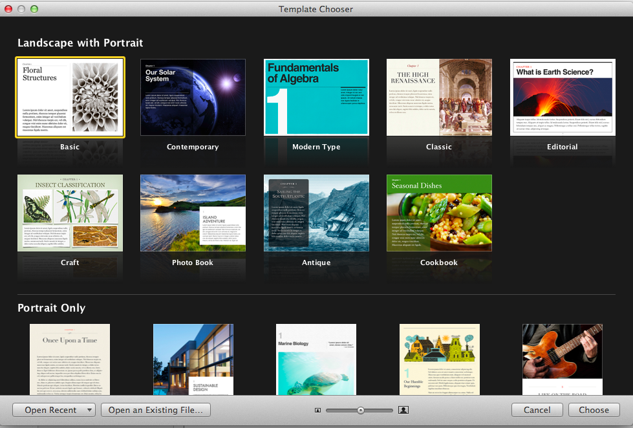
Task: Click the small thumbnail size icon
Action: pos(317,411)
